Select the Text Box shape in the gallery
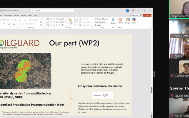The image size is (189, 118). coord(48,19)
